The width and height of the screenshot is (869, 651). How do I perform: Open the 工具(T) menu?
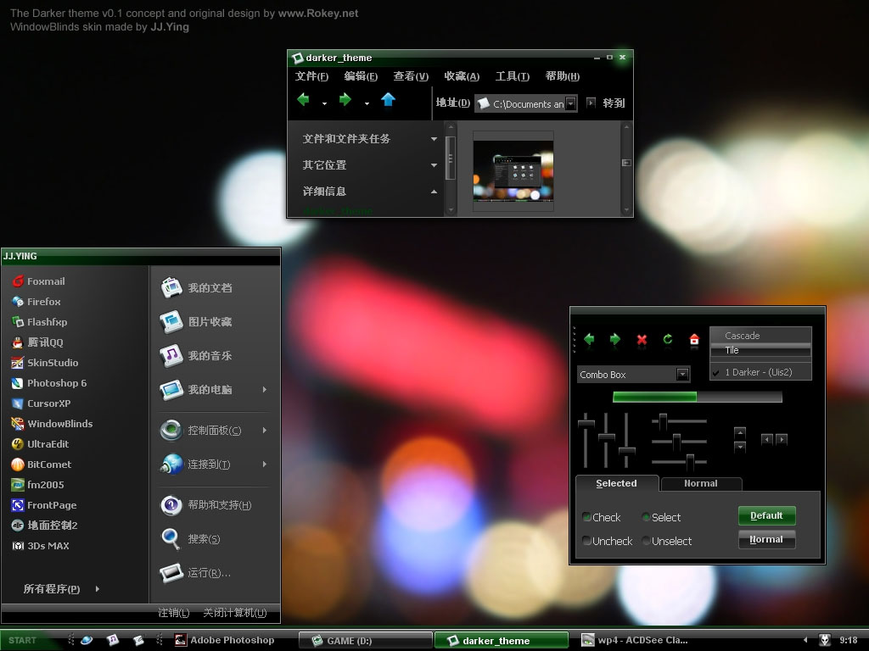(x=512, y=76)
